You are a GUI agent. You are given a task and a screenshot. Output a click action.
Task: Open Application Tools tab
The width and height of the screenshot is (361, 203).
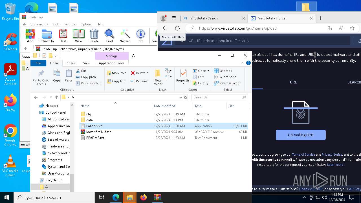pyautogui.click(x=111, y=63)
